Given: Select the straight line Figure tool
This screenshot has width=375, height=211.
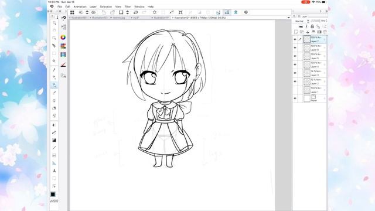Looking at the screenshot, I should point(54,148).
